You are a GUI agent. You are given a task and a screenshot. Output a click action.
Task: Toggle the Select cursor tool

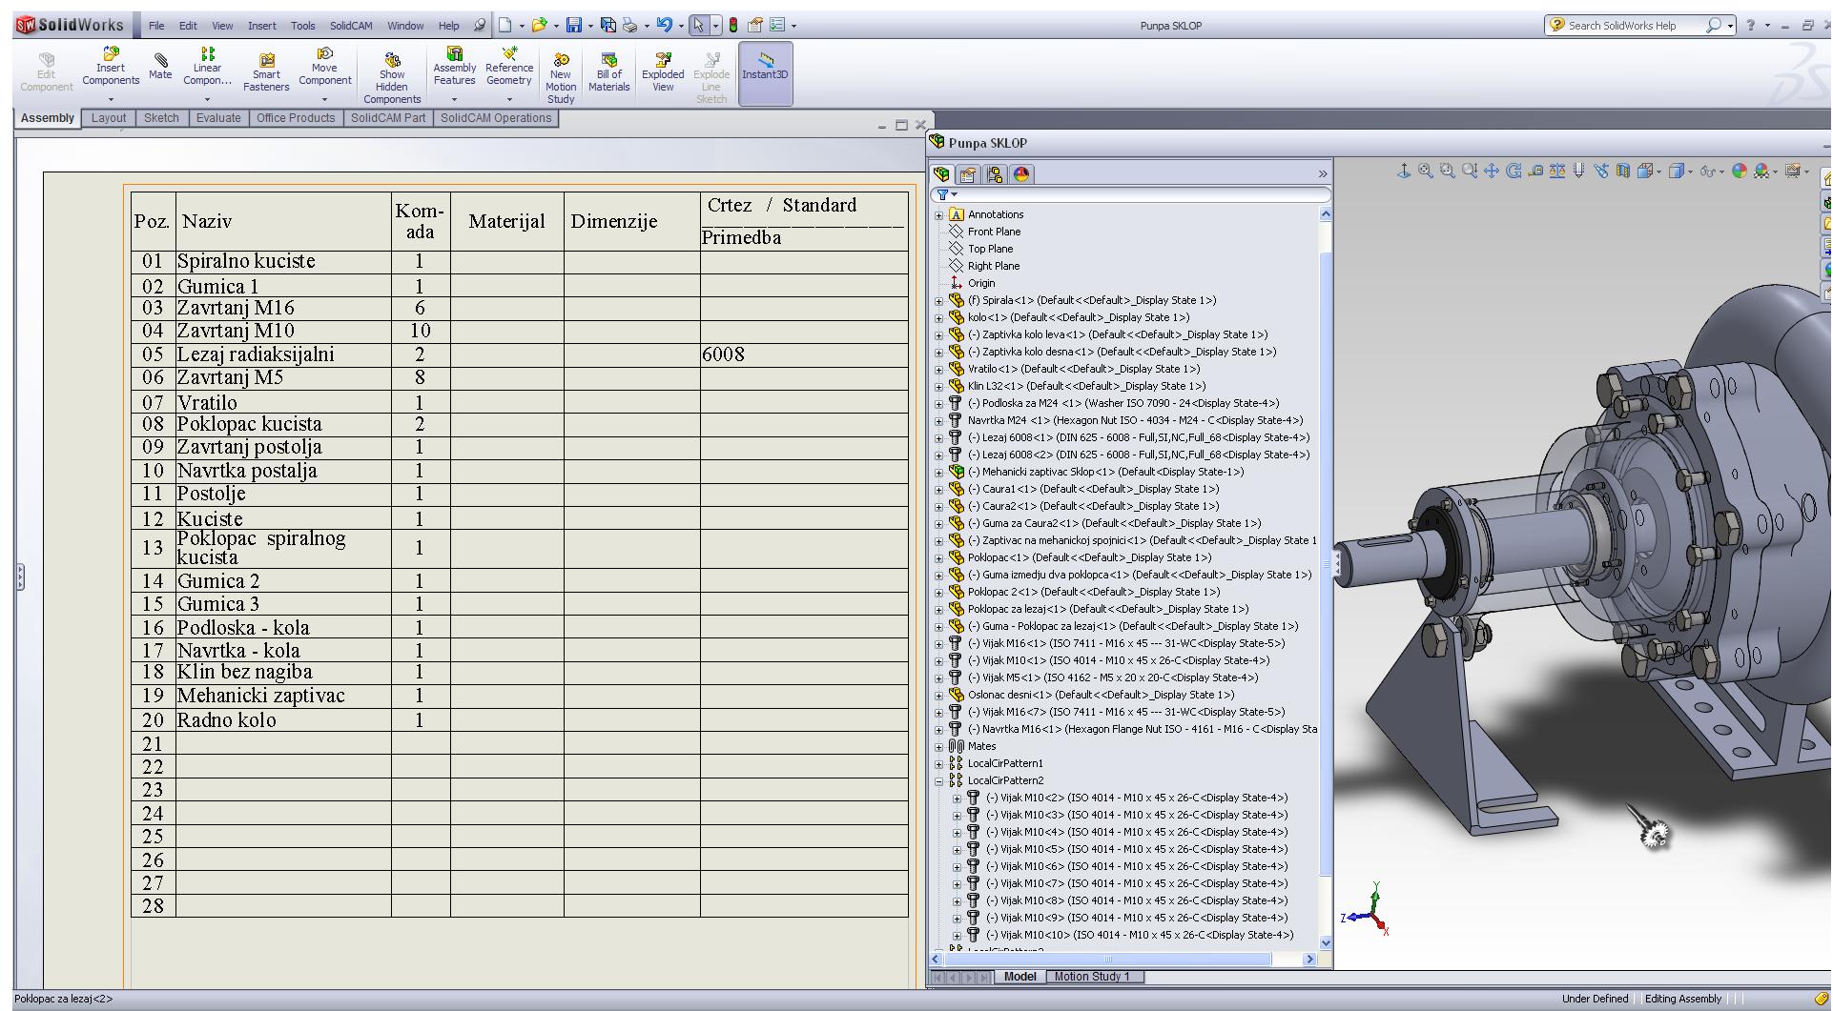(699, 26)
